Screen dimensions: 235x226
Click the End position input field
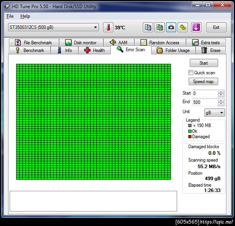[x=205, y=102]
